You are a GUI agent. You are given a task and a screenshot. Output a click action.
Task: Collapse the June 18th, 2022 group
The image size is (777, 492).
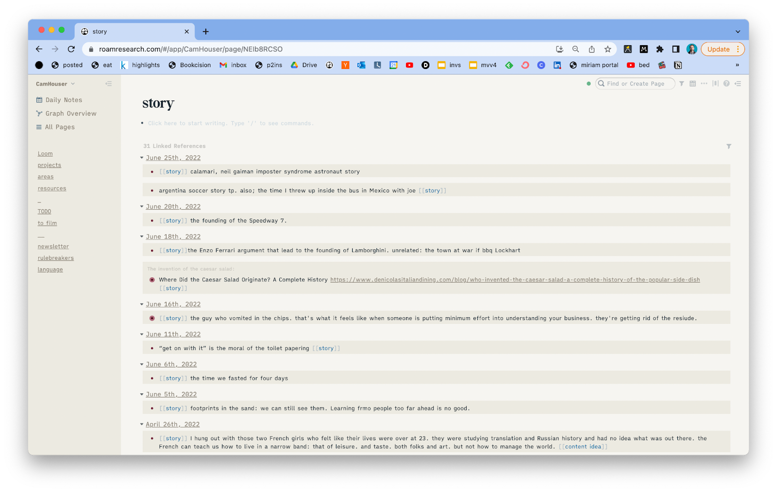click(142, 237)
